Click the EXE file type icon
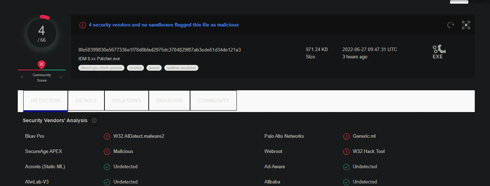 tap(439, 52)
